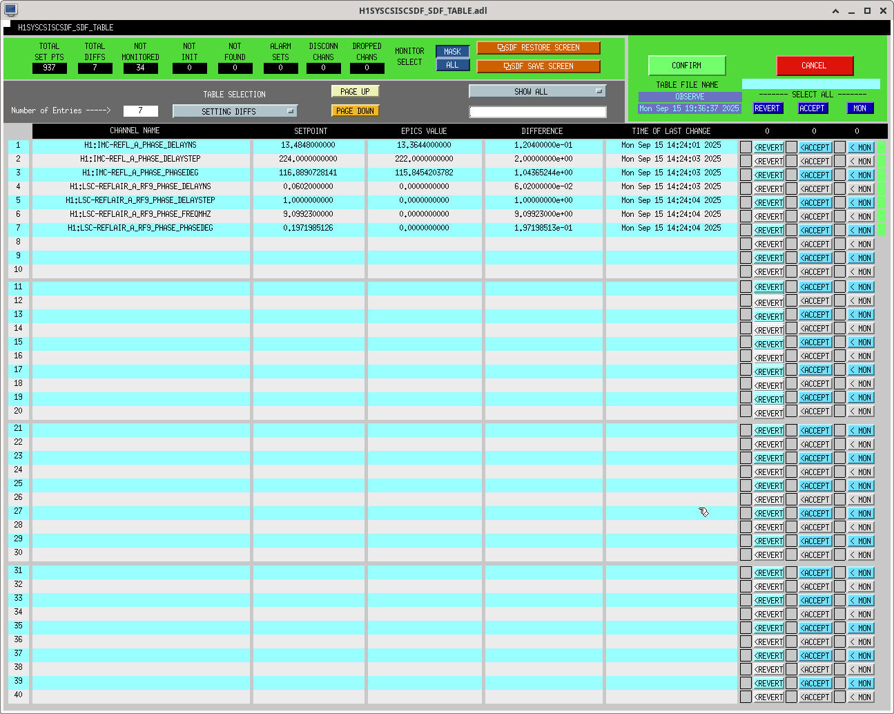Select the MASK monitor select option
894x714 pixels.
(452, 52)
